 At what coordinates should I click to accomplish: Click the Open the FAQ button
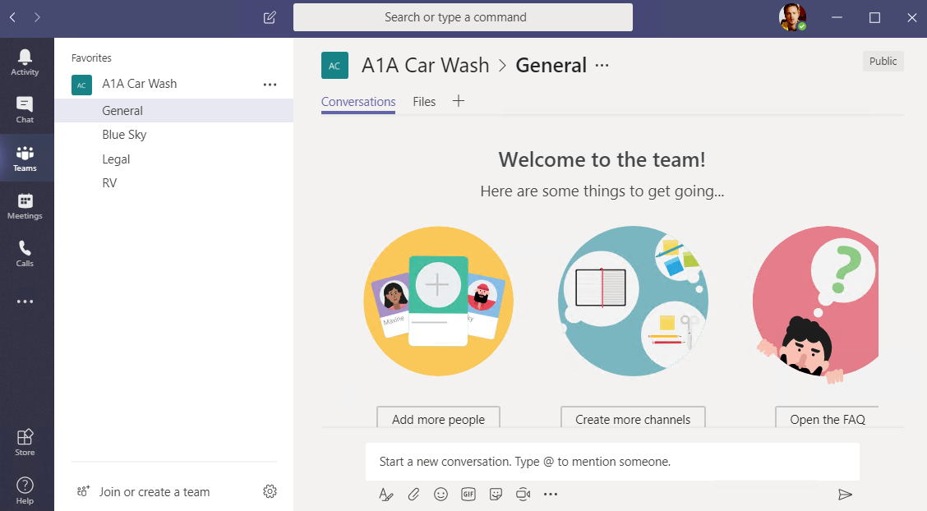(x=827, y=417)
